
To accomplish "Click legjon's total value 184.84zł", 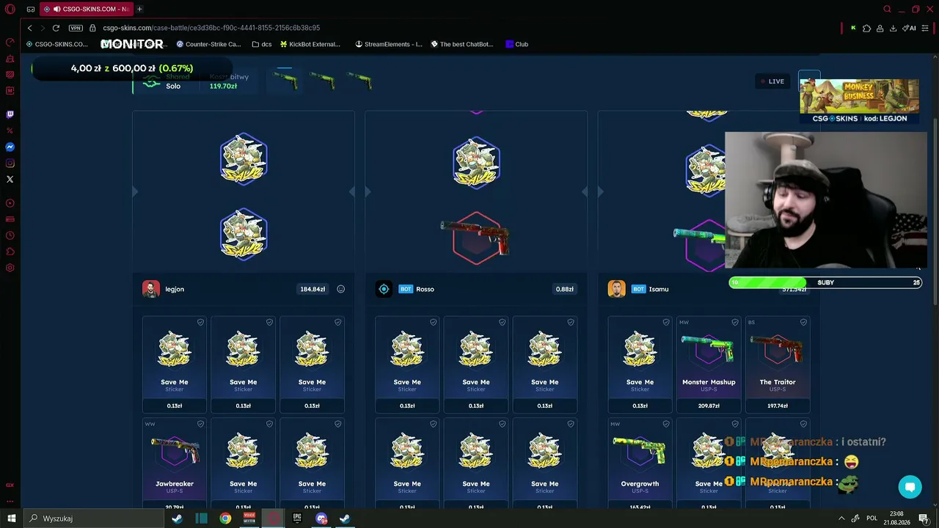I will (313, 289).
